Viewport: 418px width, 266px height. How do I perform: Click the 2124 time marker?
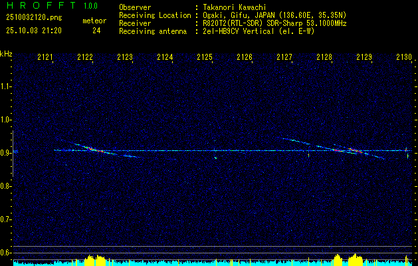coord(165,57)
